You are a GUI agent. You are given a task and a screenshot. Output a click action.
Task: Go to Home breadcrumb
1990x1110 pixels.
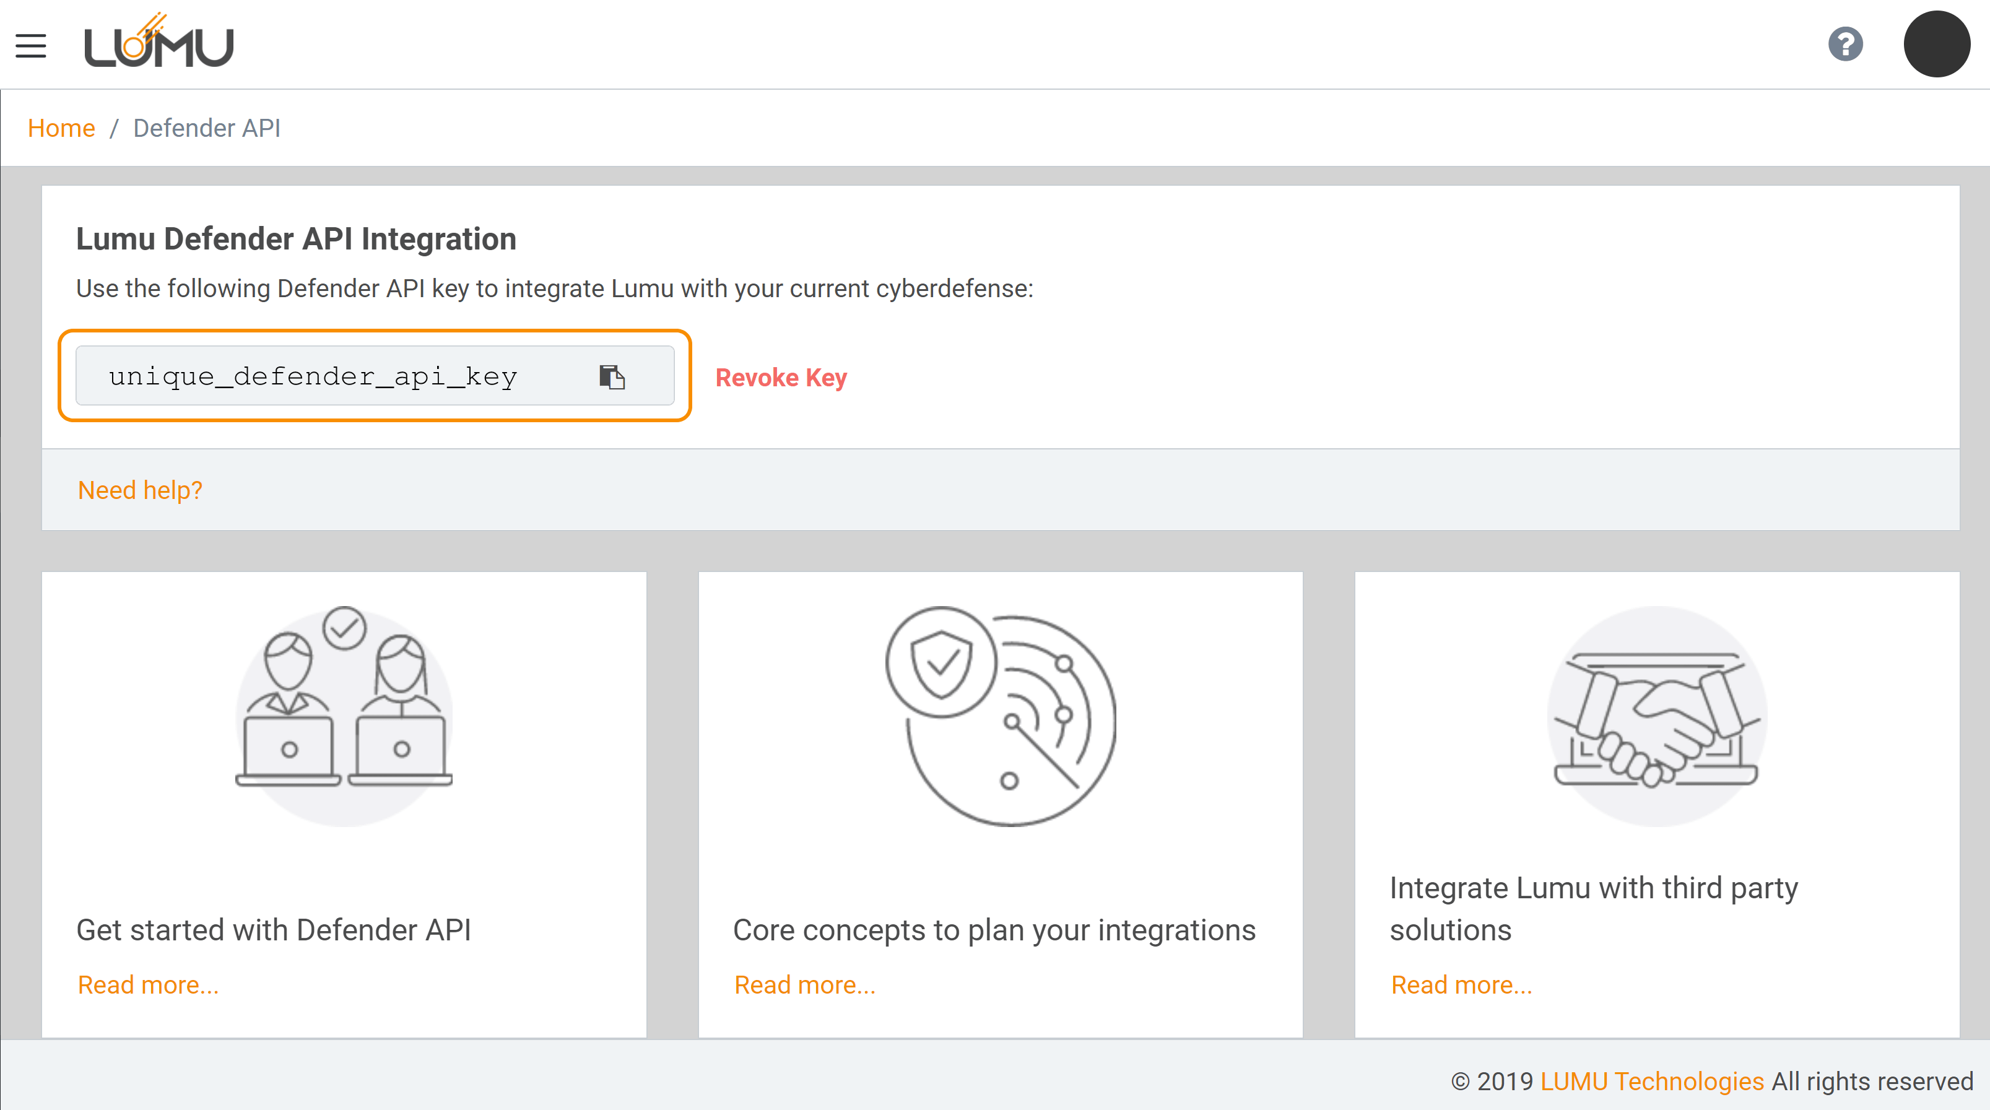tap(61, 128)
